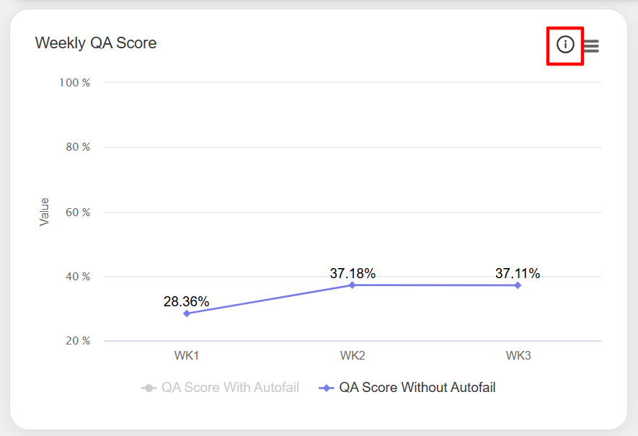Show the QA Score With Autofail series
The width and height of the screenshot is (638, 436).
pyautogui.click(x=229, y=388)
